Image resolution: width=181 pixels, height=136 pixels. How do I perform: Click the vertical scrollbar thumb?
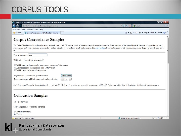tap(168, 50)
